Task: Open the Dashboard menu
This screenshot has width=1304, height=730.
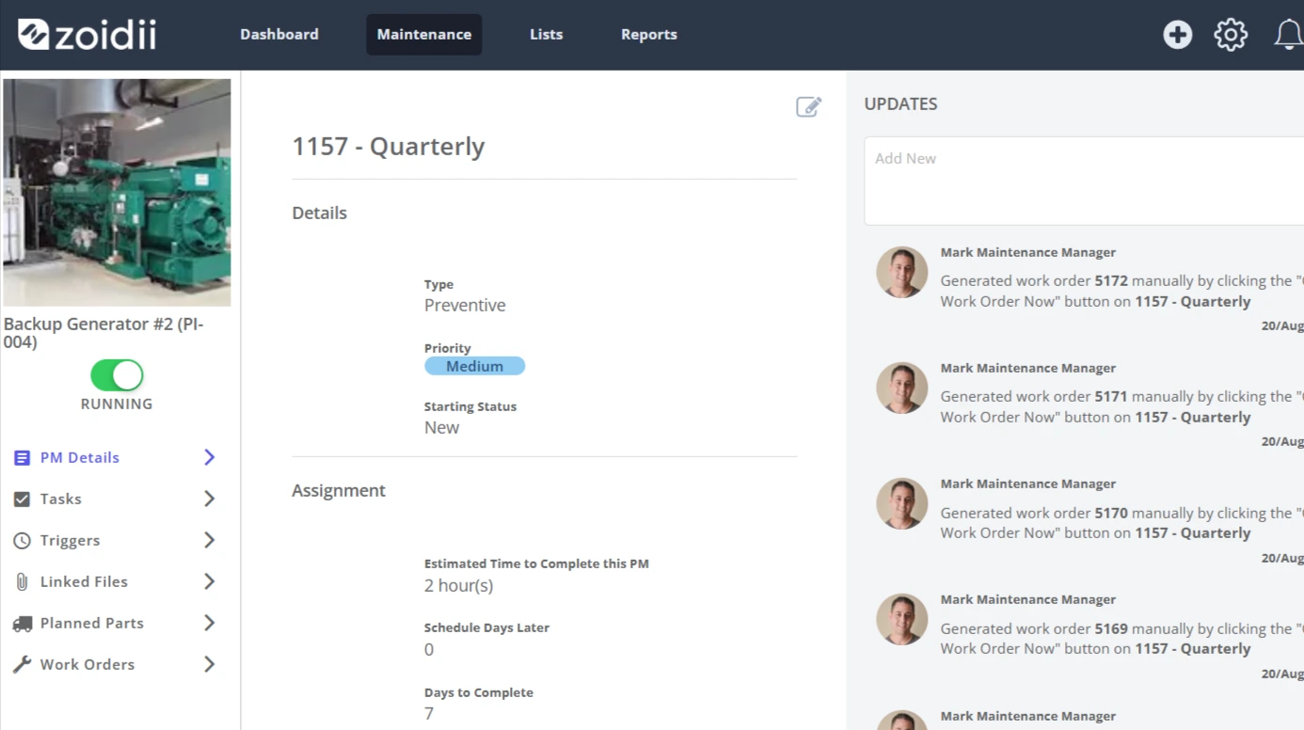Action: tap(278, 35)
